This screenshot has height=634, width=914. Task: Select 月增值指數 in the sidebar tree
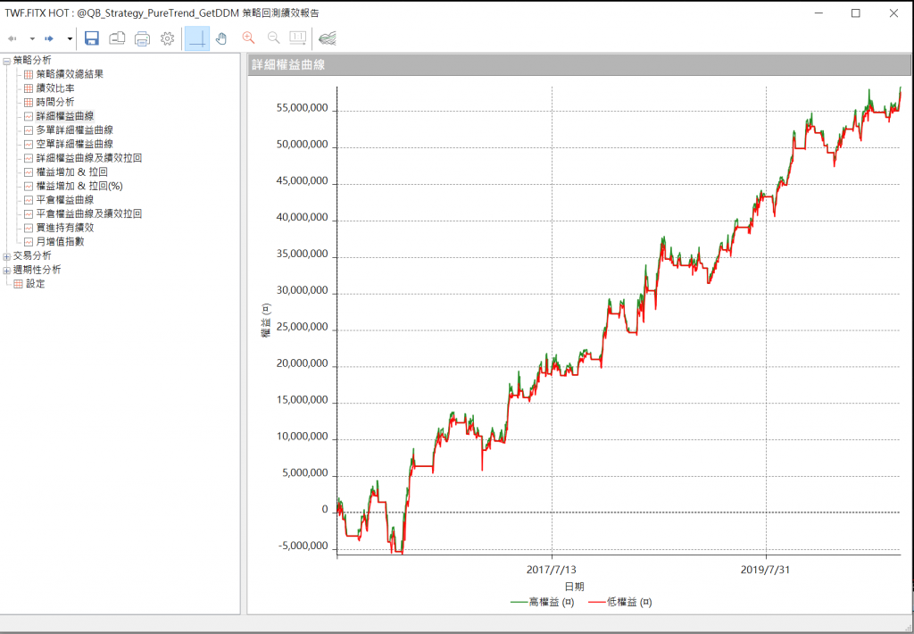click(61, 242)
